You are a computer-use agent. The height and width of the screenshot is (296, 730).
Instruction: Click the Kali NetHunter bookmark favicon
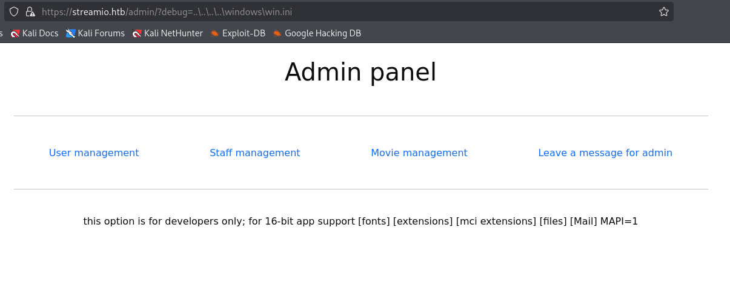(137, 33)
